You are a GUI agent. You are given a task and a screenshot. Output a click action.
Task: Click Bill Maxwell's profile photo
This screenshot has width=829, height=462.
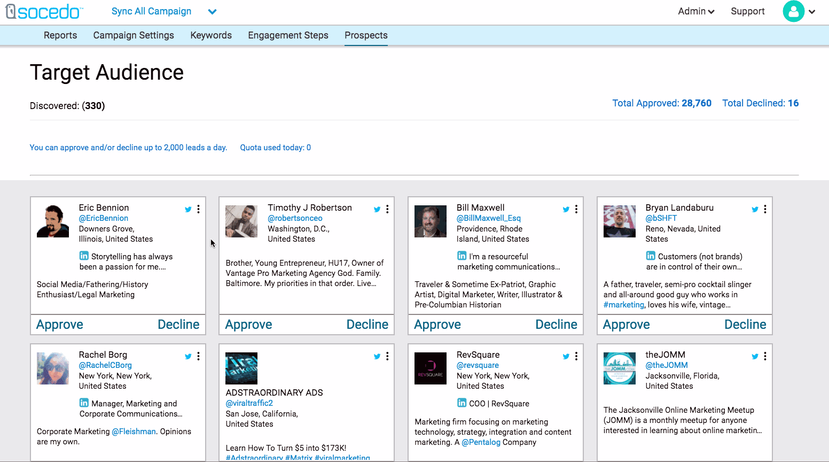point(431,221)
